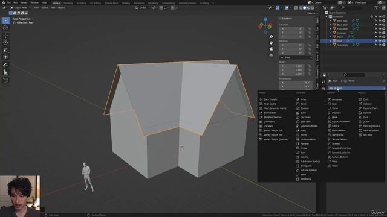Disable render for Porch via camera icon
Screen dimensions: 387x217
384,37
